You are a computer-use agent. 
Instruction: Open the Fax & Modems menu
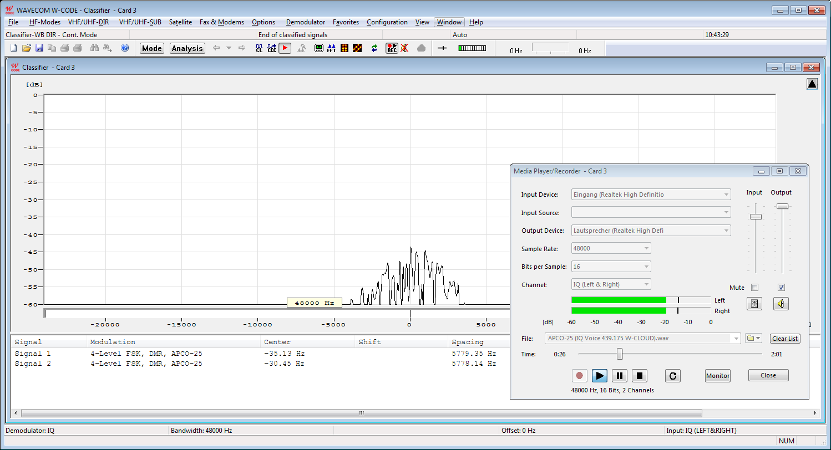tap(221, 22)
